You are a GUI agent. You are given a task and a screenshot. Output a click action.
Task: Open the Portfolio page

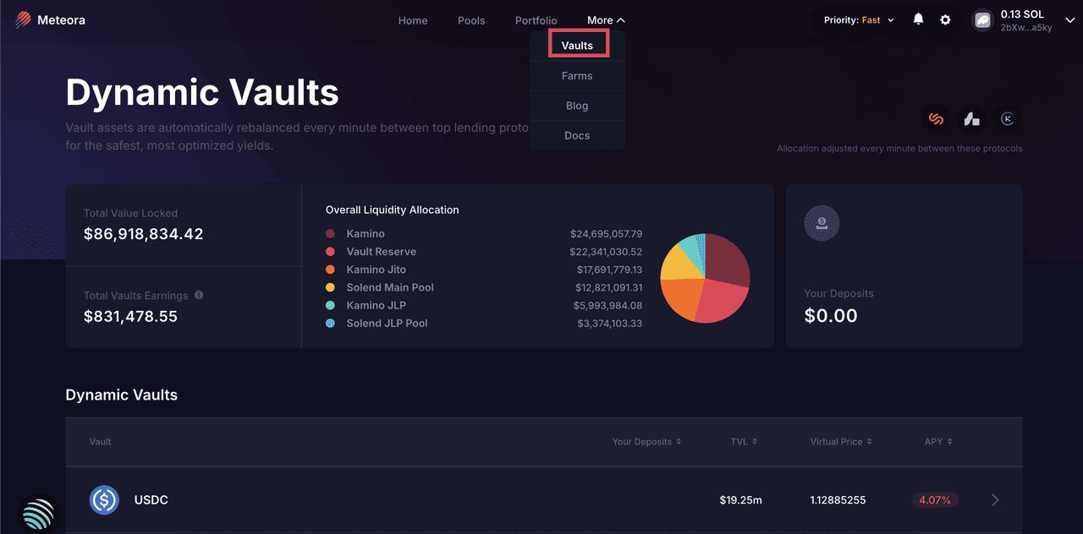click(x=536, y=20)
